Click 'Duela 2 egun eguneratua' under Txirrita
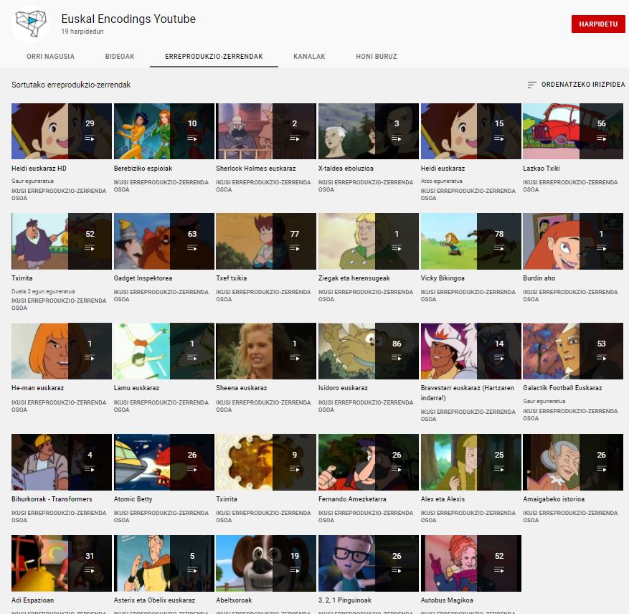 (x=43, y=291)
